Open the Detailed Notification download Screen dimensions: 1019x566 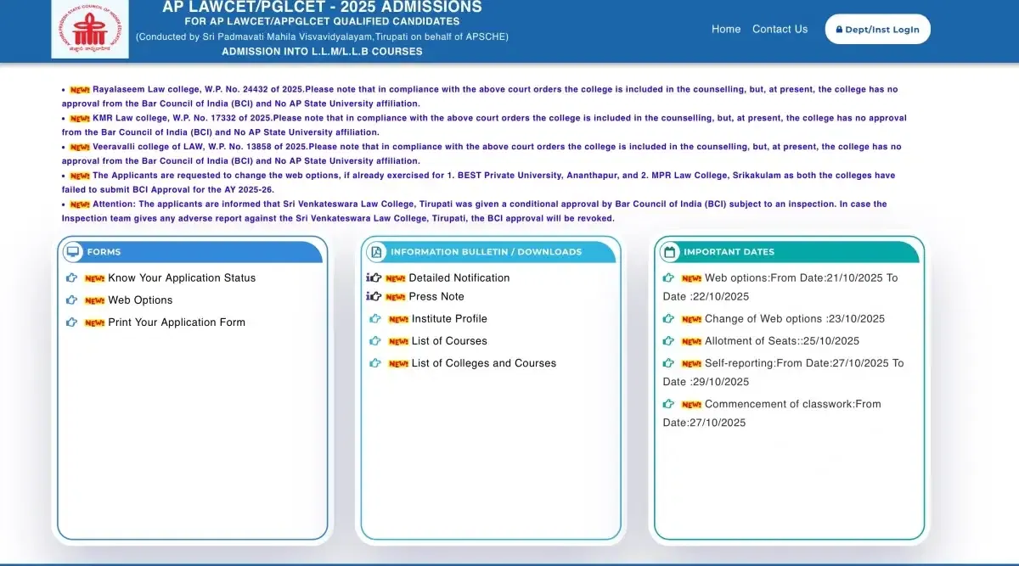click(459, 278)
